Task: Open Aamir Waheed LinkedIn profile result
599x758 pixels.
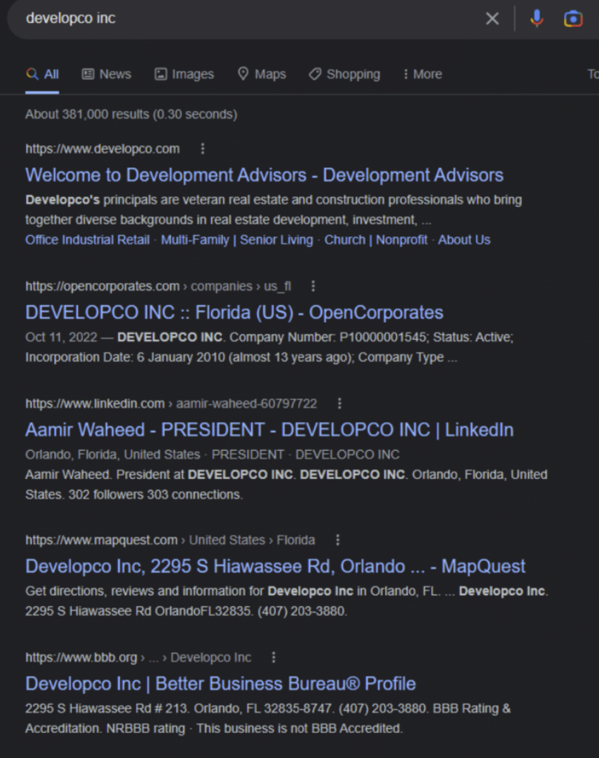Action: tap(270, 430)
